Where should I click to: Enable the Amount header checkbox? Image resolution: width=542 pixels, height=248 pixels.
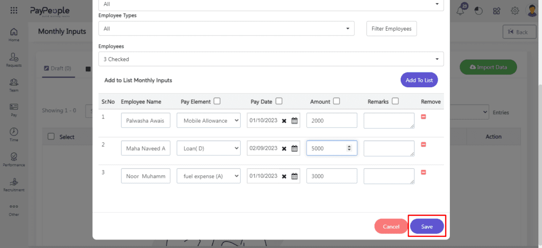tap(337, 102)
